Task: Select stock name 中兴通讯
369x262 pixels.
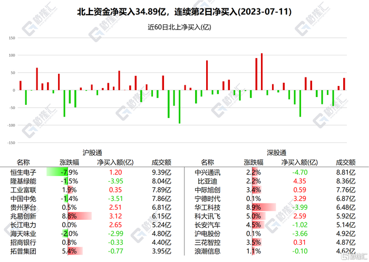Action: pos(207,172)
